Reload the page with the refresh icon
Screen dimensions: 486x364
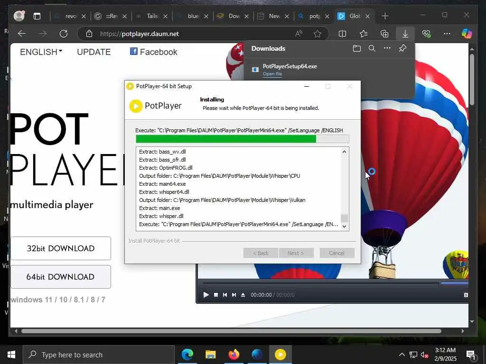pos(64,34)
